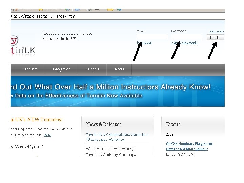Click the Half a Million Instructors banner
The height and width of the screenshot is (183, 244).
(x=118, y=91)
